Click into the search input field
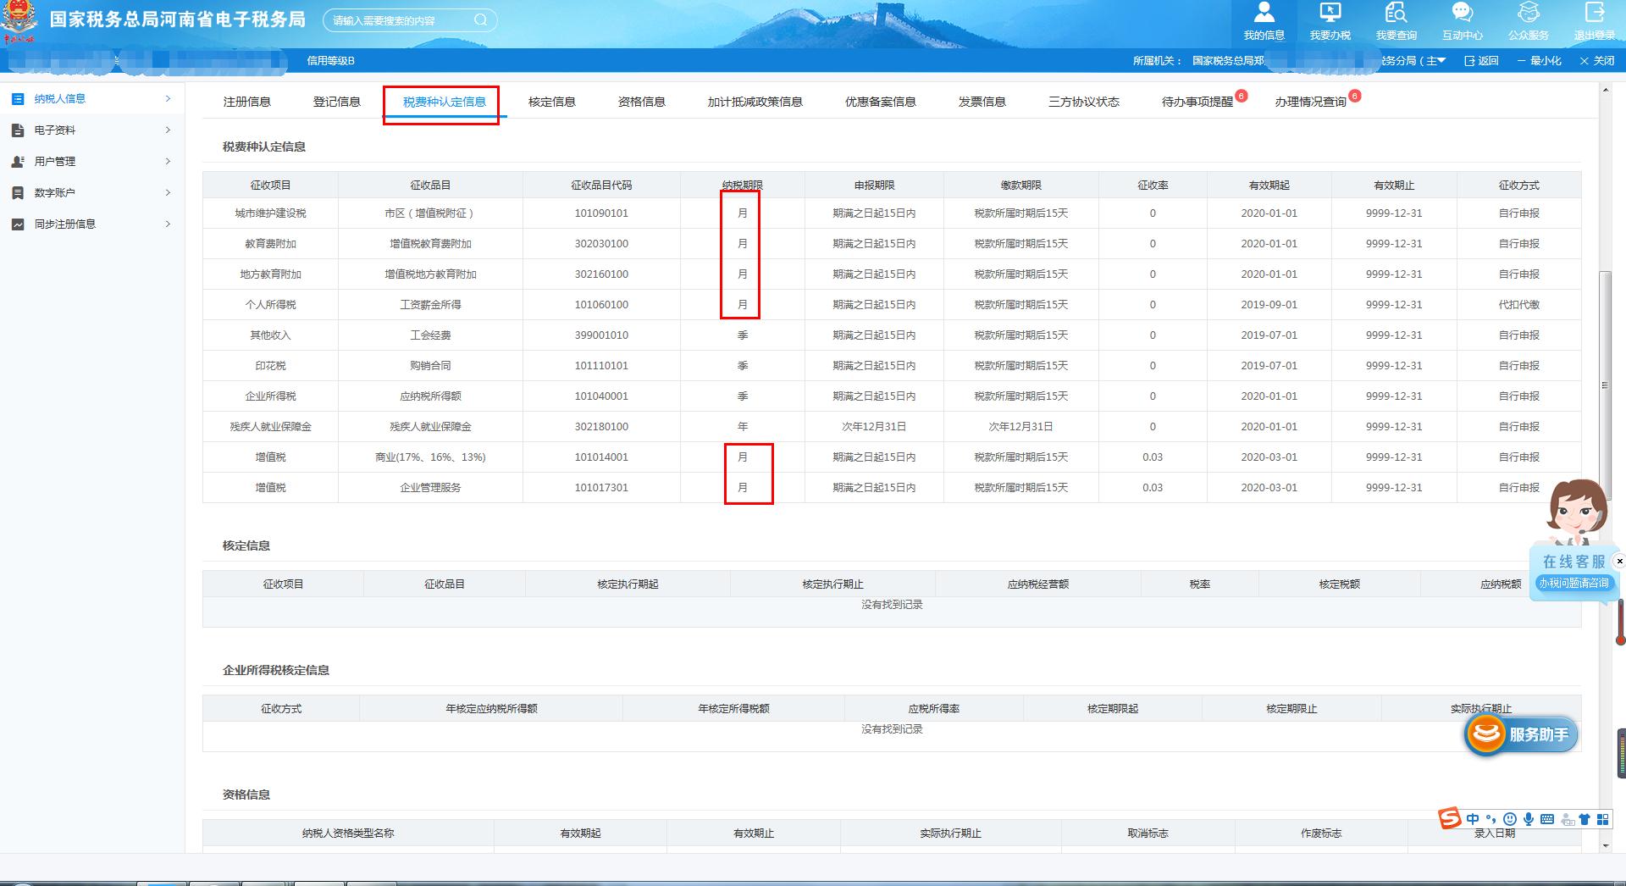The image size is (1626, 886). [398, 20]
